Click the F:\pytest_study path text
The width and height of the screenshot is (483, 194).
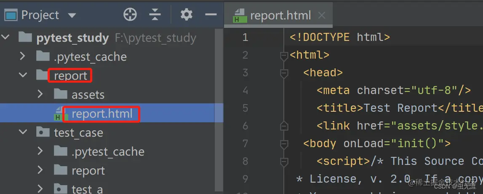pyautogui.click(x=155, y=38)
